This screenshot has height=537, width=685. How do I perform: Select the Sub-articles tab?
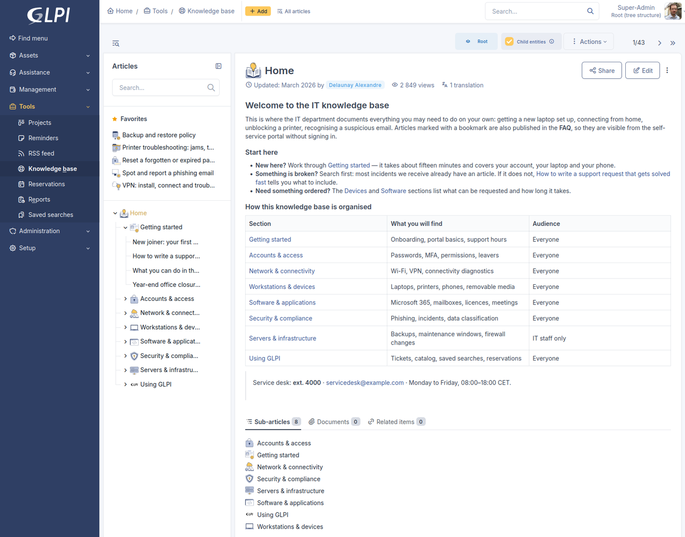point(273,422)
